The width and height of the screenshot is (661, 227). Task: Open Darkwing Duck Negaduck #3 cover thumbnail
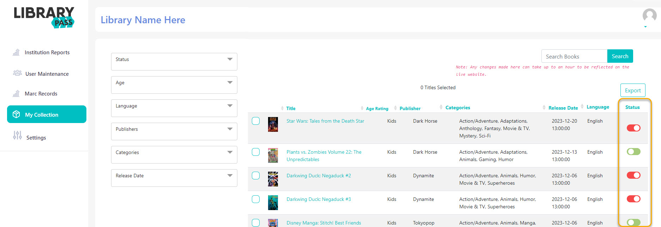(273, 203)
